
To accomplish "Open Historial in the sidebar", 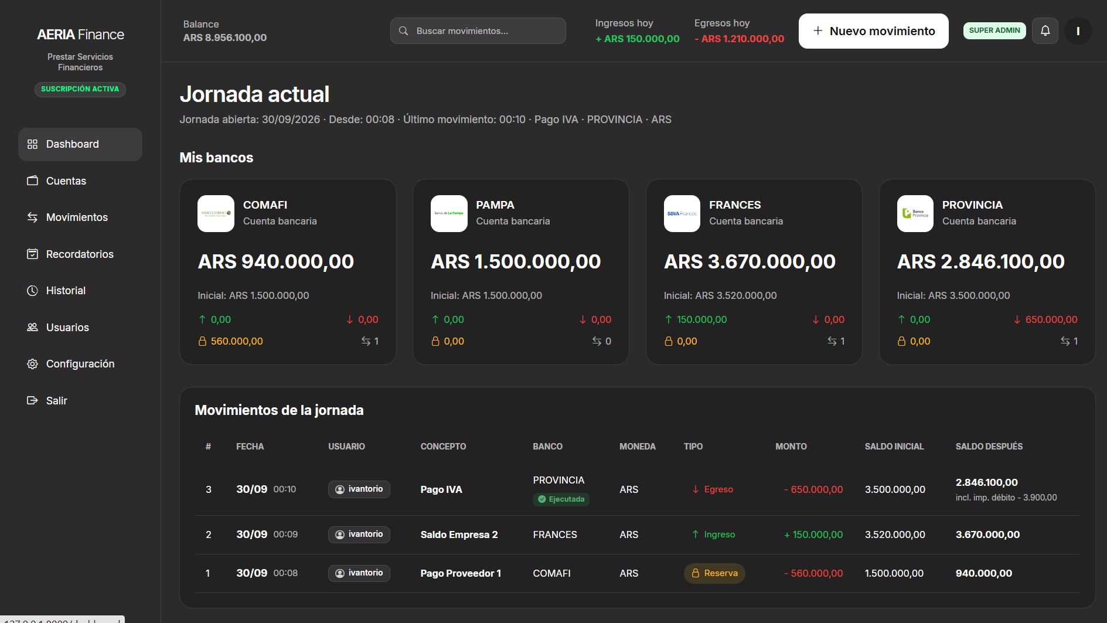I will click(x=80, y=291).
